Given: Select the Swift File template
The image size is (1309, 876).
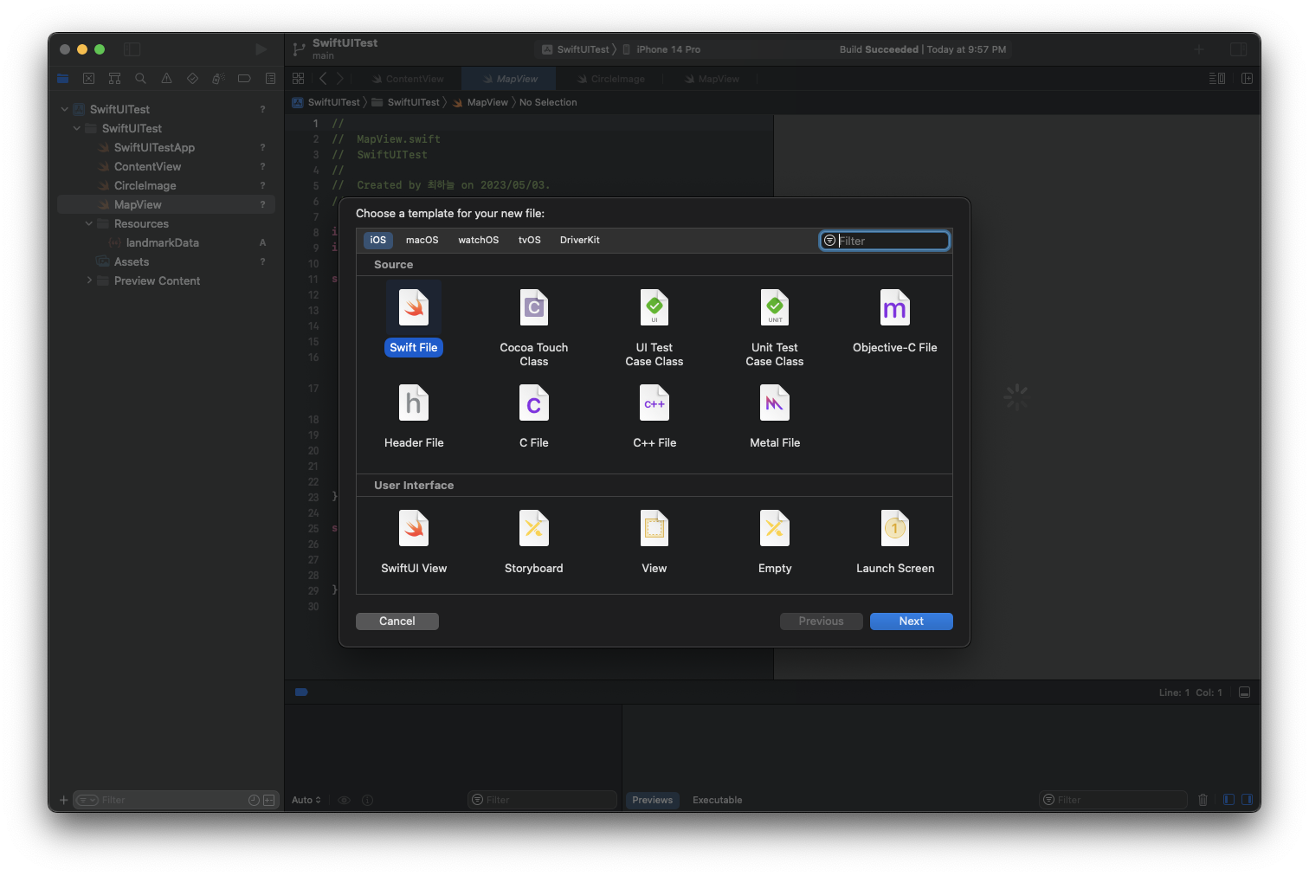Looking at the screenshot, I should tap(414, 319).
